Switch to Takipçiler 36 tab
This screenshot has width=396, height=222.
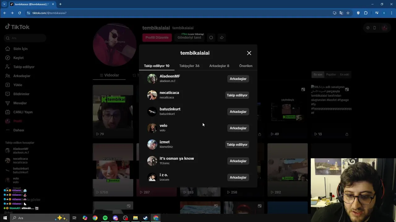[189, 66]
